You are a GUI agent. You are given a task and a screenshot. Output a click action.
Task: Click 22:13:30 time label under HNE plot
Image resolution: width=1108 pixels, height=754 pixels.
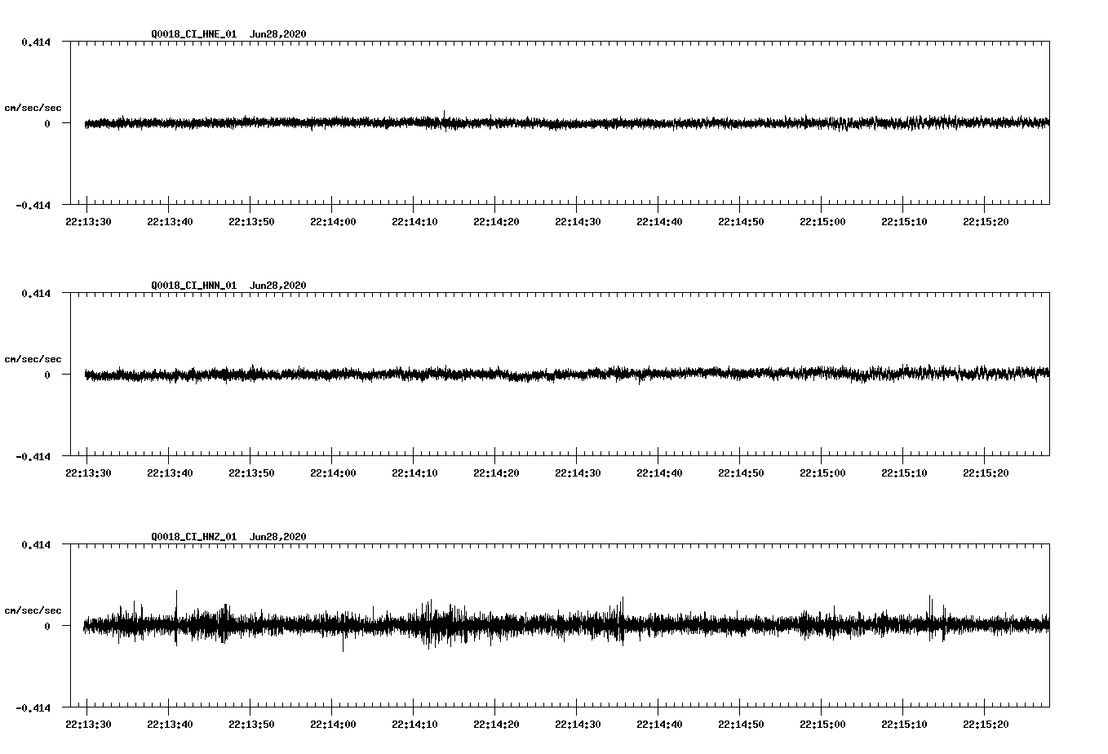tap(88, 222)
